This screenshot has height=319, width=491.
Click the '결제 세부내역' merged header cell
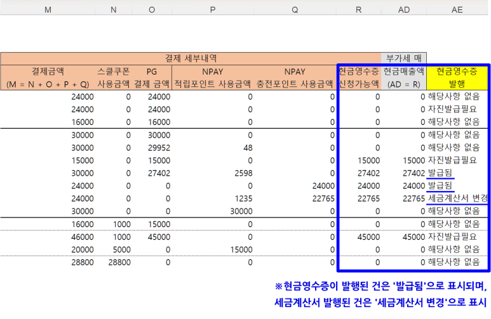(191, 58)
